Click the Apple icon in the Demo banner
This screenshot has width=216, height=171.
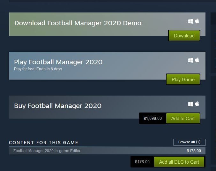(197, 21)
